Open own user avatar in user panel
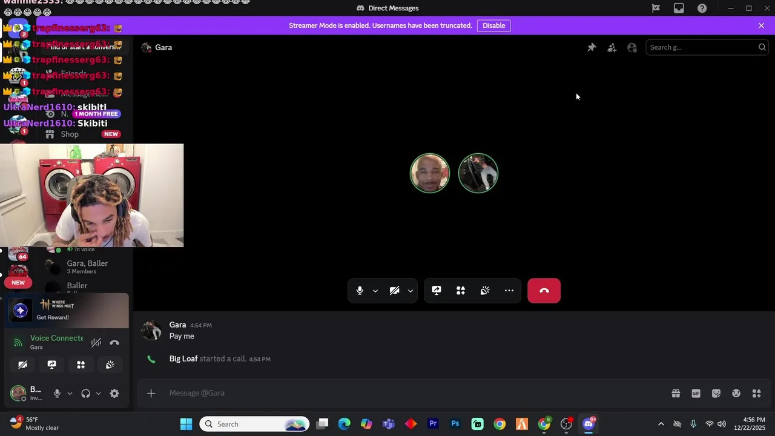 tap(18, 394)
